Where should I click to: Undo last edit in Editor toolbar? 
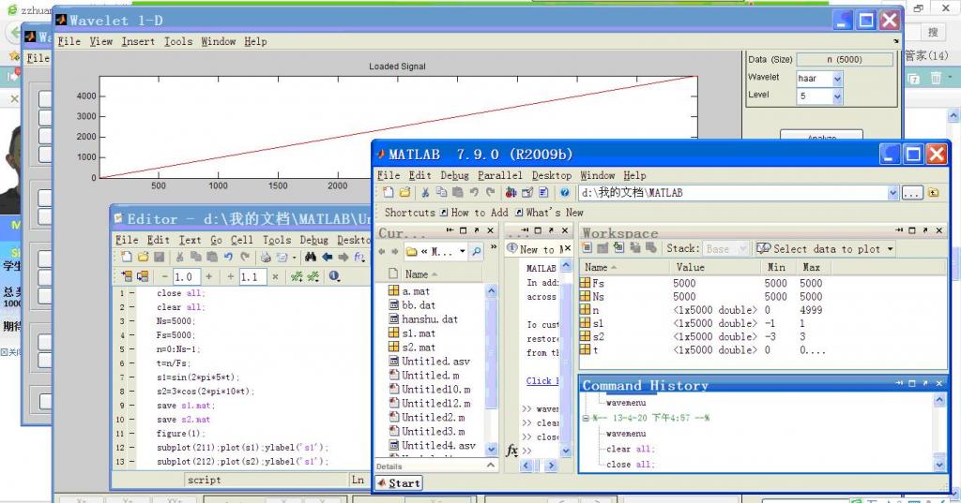[228, 257]
